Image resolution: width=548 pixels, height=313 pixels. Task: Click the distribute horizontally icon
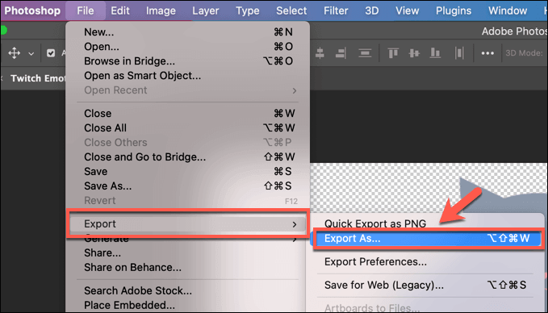tap(459, 53)
